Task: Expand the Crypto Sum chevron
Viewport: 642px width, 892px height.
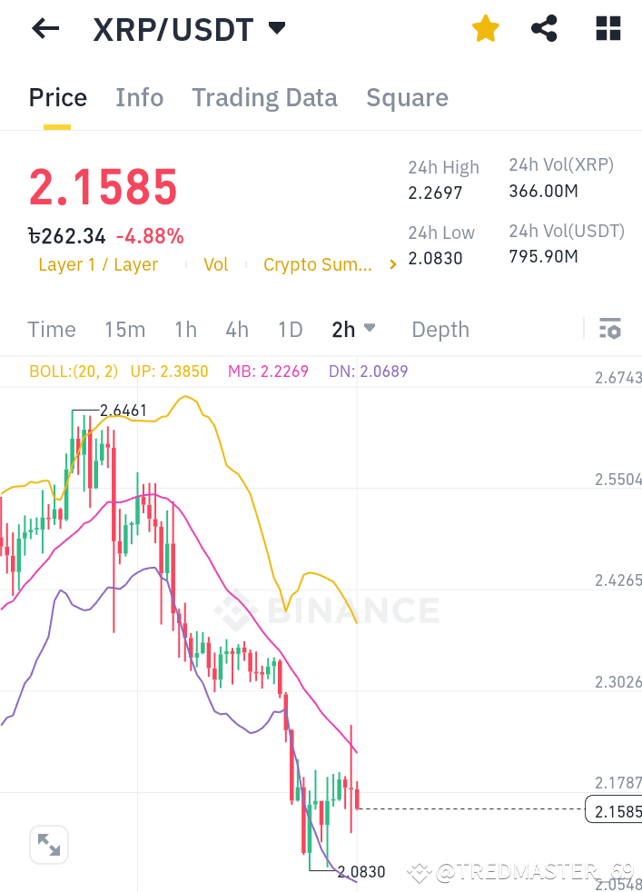Action: click(x=391, y=264)
